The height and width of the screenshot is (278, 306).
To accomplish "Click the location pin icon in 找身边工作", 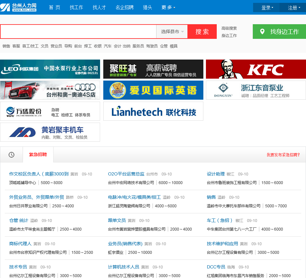I will [262, 32].
